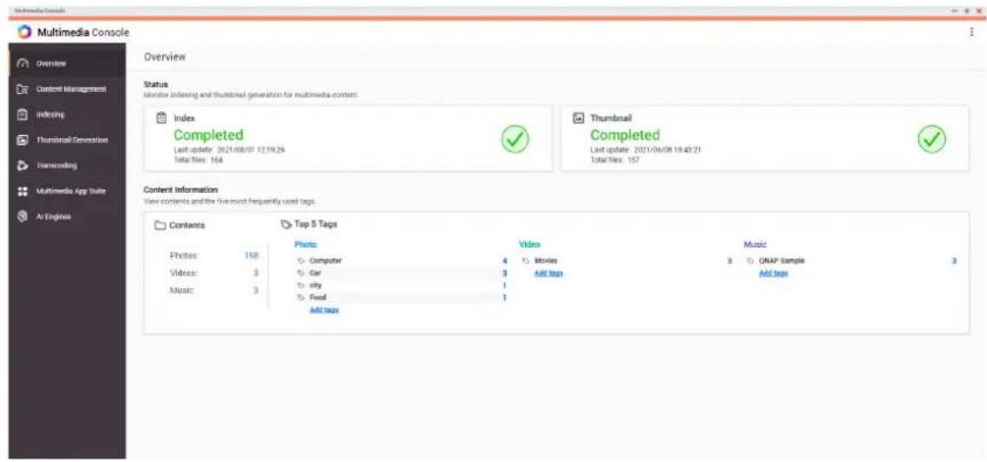Viewport: 987px width, 462px height.
Task: Open the Music count link in Contents
Action: coord(257,291)
